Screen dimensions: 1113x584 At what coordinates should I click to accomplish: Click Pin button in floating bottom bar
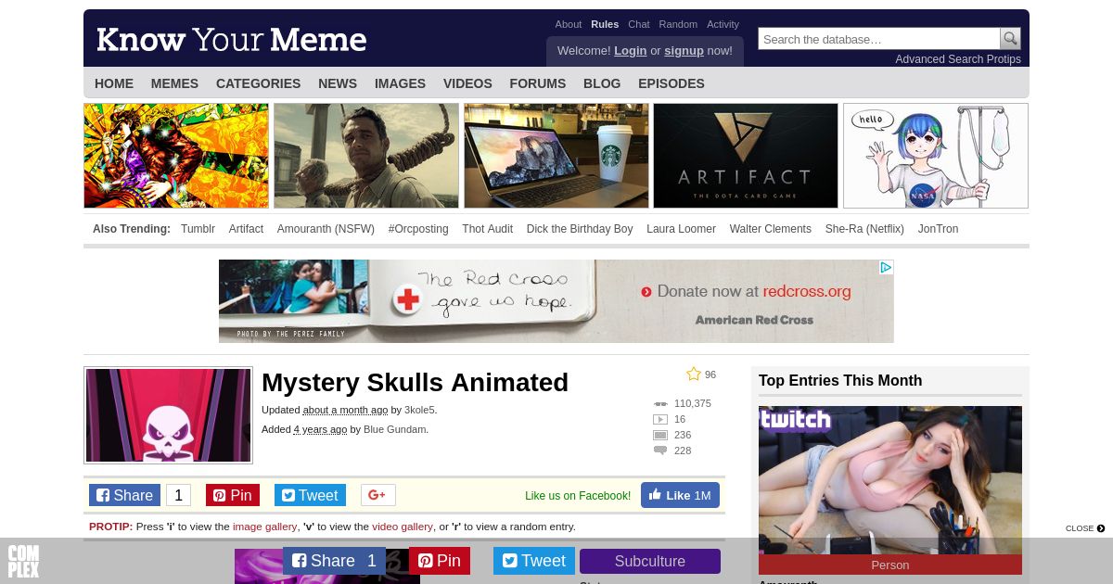(x=440, y=561)
